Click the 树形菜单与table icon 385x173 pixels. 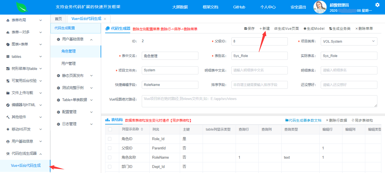[8, 69]
